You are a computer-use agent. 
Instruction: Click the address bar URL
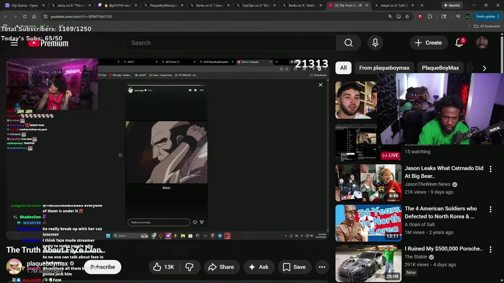(81, 17)
